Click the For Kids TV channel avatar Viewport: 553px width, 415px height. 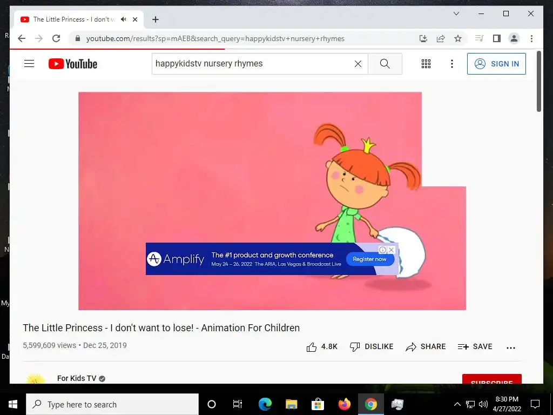(36, 379)
